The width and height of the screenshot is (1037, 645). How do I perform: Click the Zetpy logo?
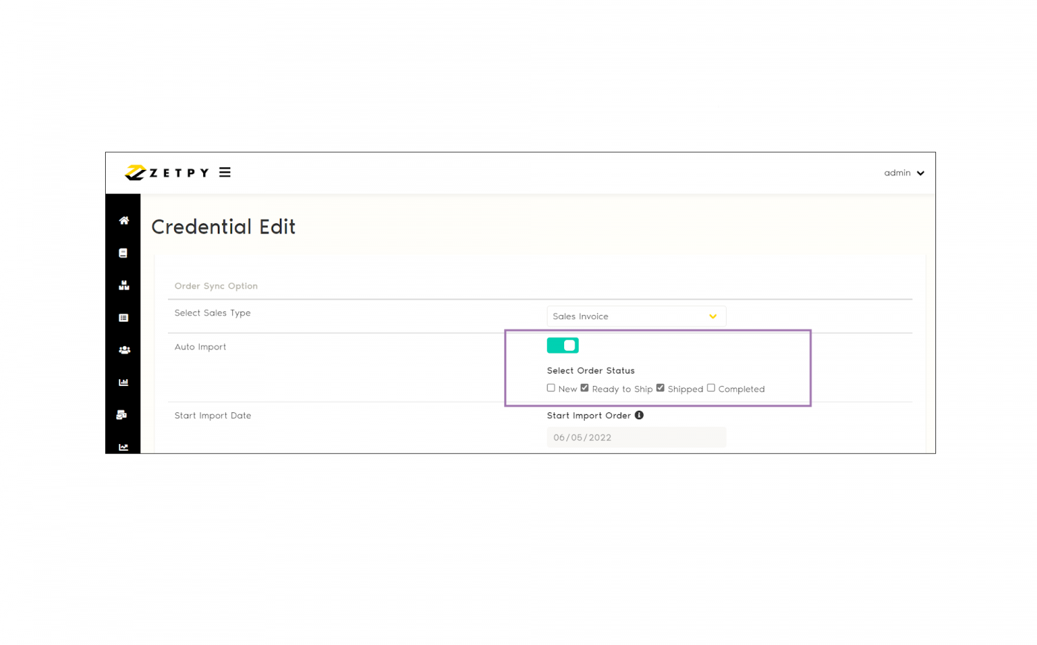pos(166,173)
